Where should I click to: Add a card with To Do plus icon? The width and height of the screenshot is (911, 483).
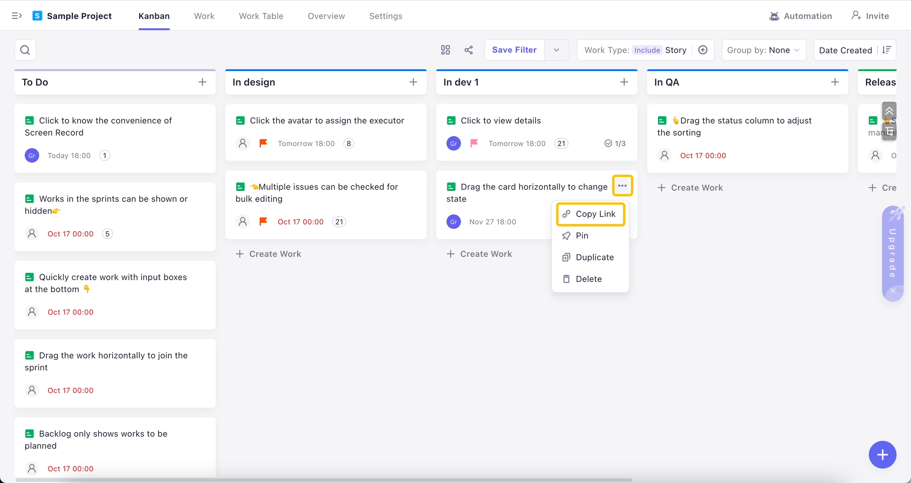(x=202, y=82)
